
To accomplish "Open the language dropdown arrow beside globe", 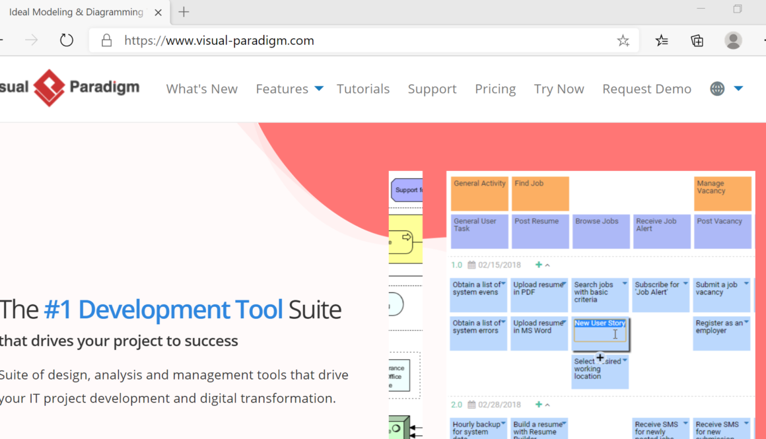I will (738, 88).
